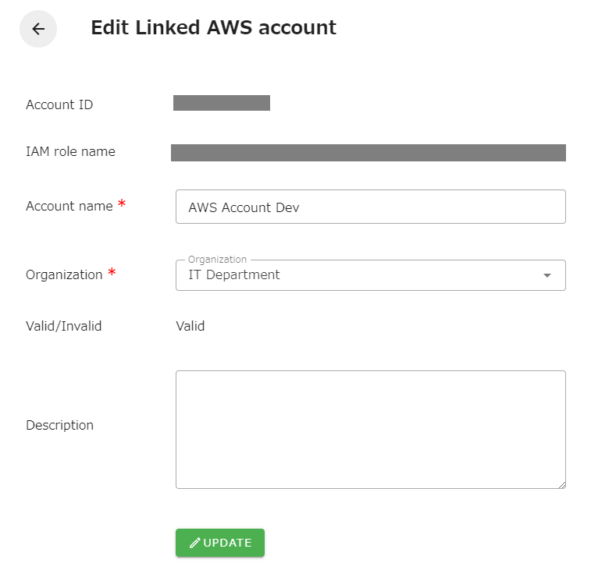Click the 'Valid/Invalid' label

pyautogui.click(x=64, y=326)
